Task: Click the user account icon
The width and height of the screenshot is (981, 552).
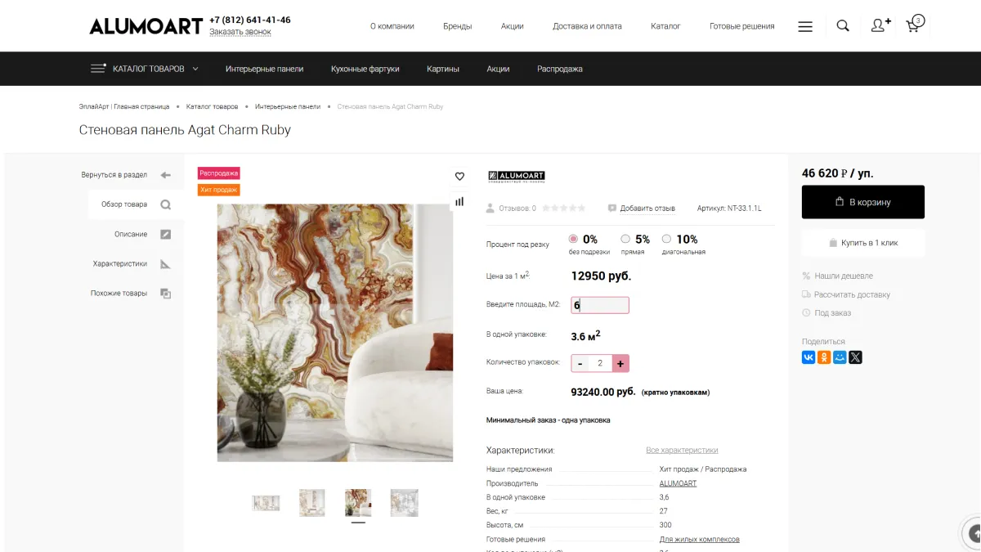Action: click(x=880, y=26)
